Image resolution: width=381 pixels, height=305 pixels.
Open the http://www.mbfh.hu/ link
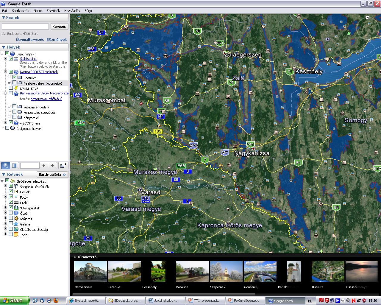tap(46, 99)
